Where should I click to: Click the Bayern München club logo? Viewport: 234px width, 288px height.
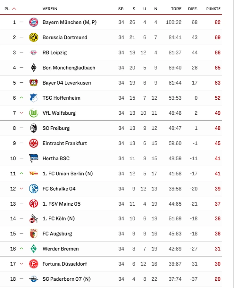(x=33, y=22)
